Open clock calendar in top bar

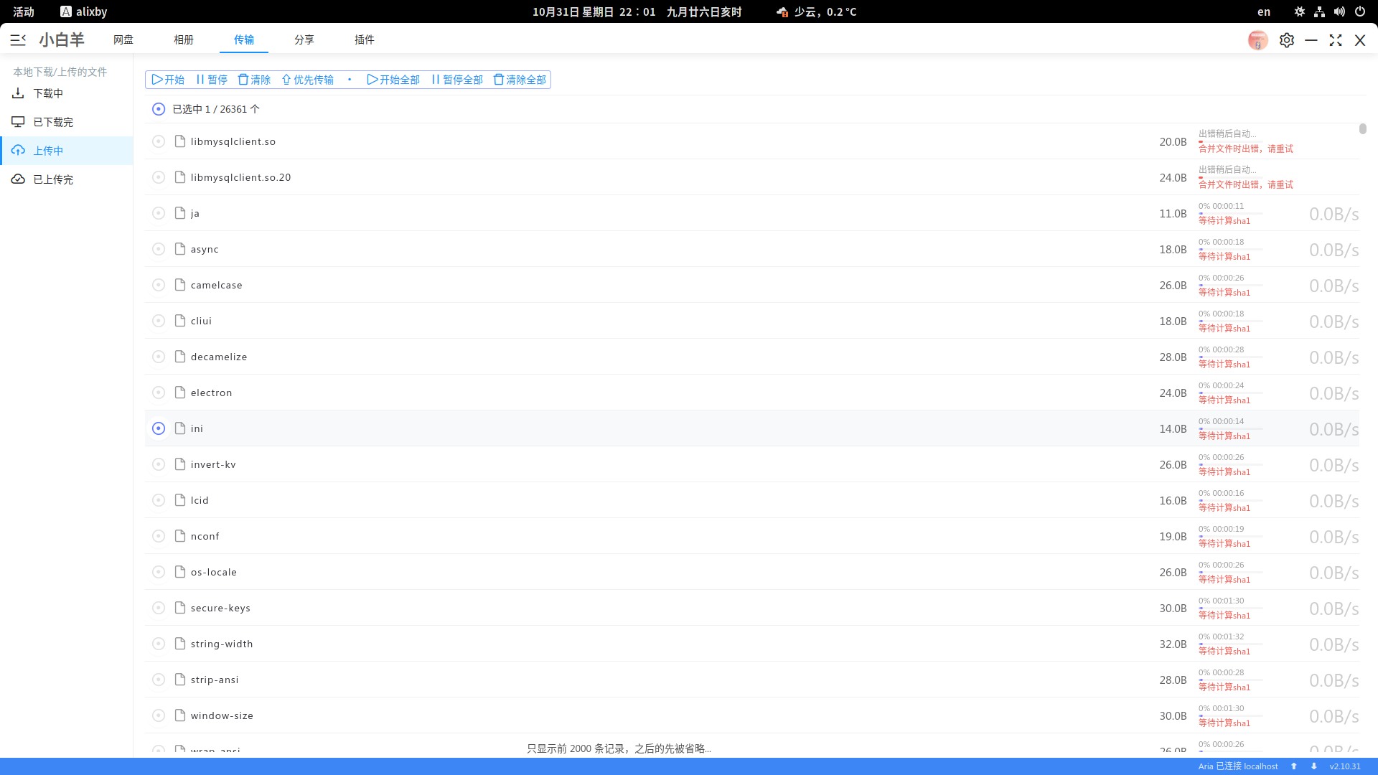pyautogui.click(x=637, y=11)
